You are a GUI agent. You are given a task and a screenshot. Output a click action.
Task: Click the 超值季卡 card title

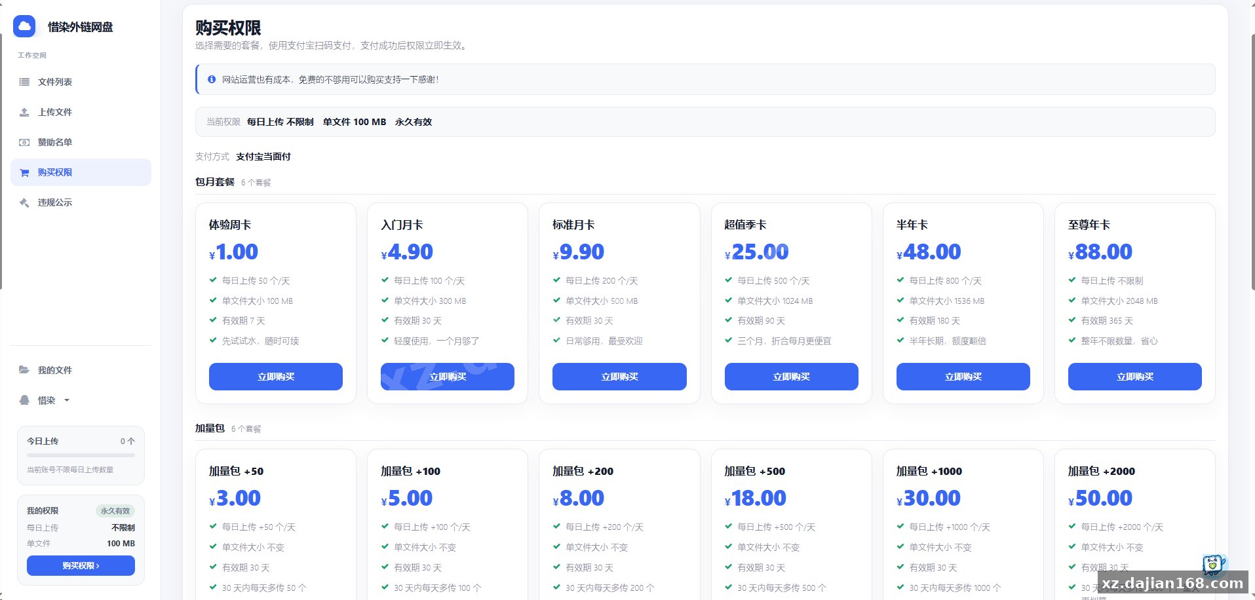point(746,225)
